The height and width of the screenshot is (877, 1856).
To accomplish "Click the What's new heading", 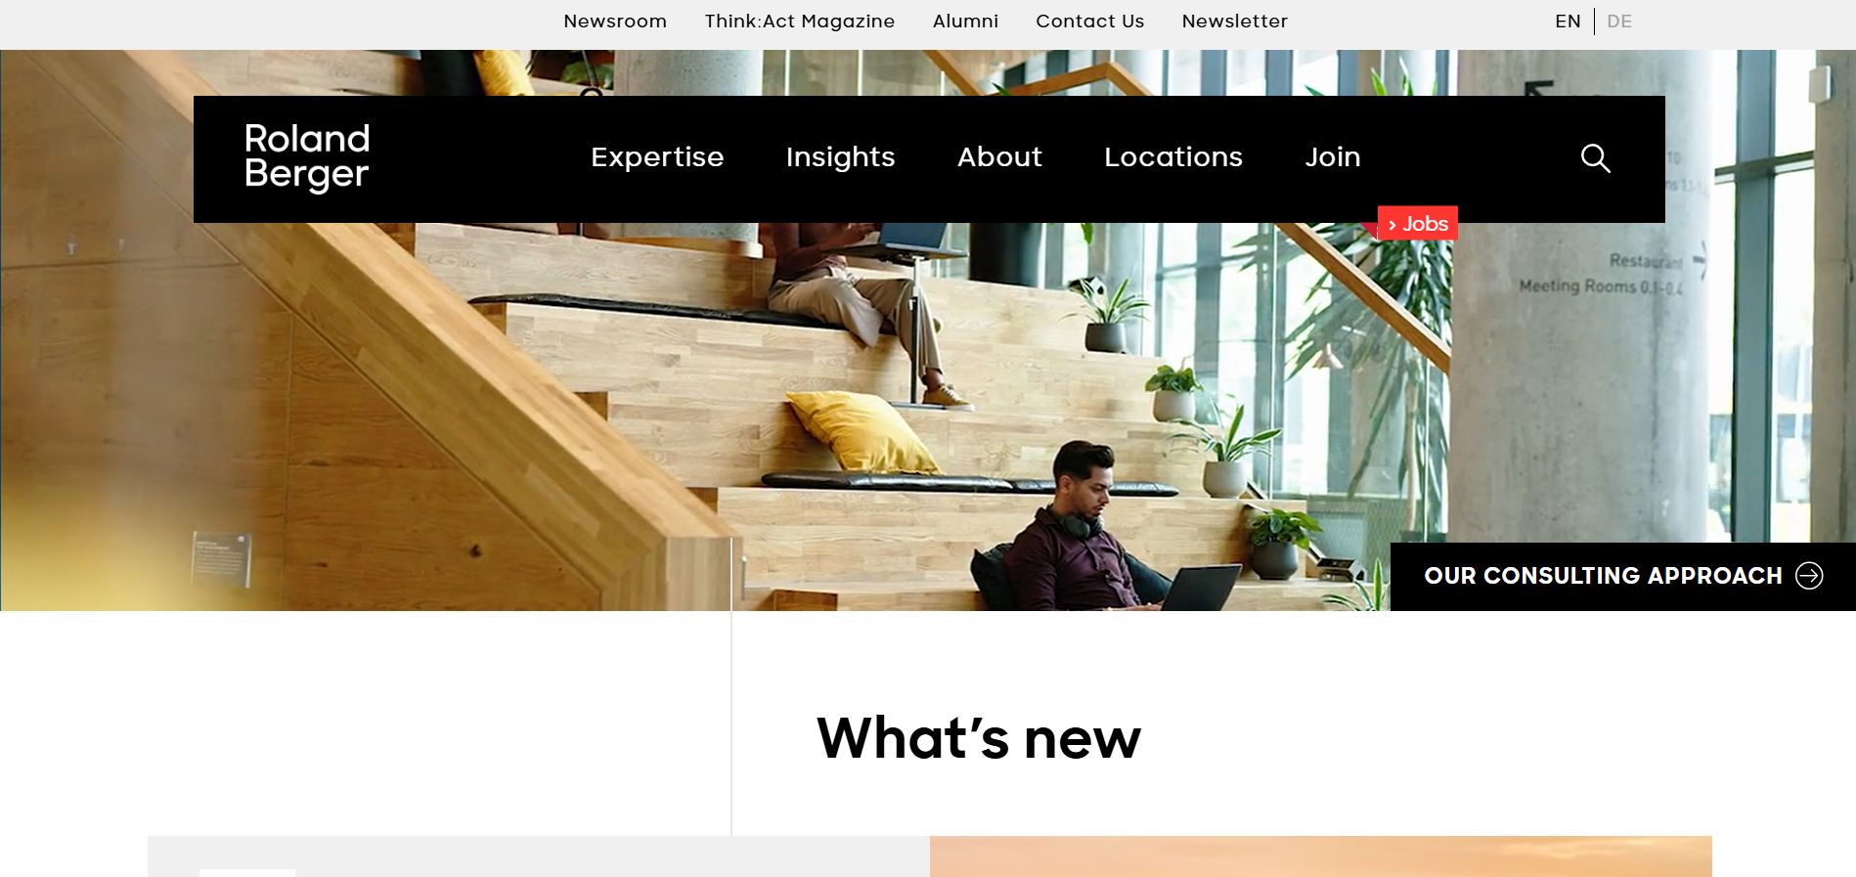I will pos(979,738).
